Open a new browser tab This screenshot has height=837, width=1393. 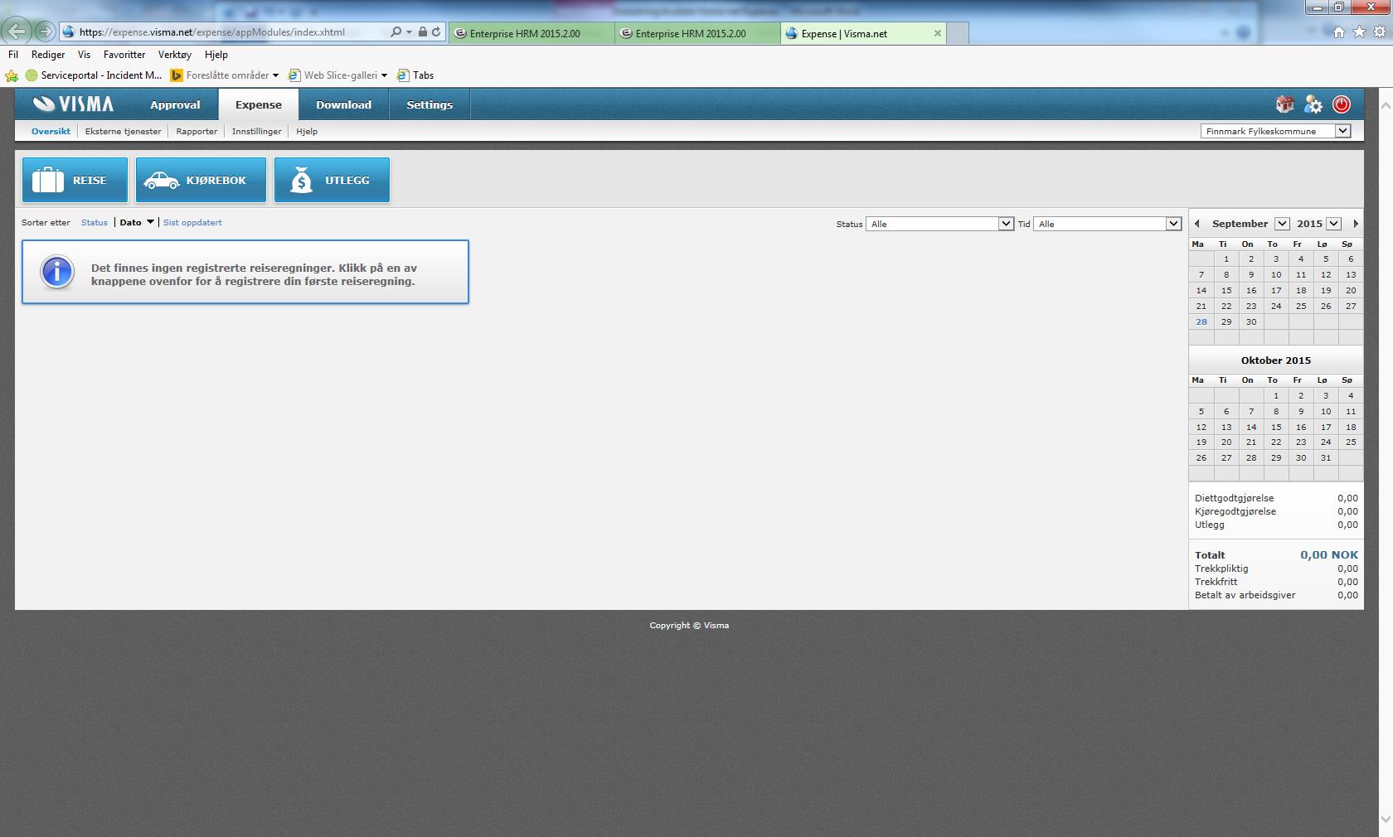tap(958, 33)
